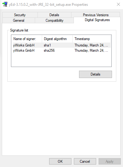Go to the General tab
The width and height of the screenshot is (123, 167).
[x=19, y=20]
